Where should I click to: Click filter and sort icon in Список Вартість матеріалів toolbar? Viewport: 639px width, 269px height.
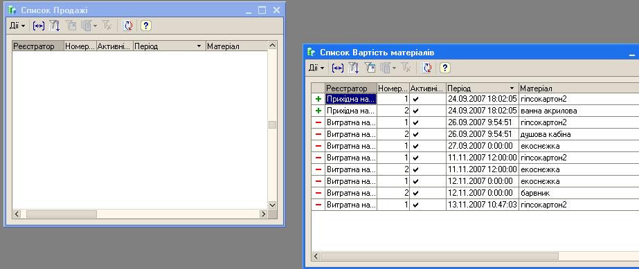[x=354, y=68]
